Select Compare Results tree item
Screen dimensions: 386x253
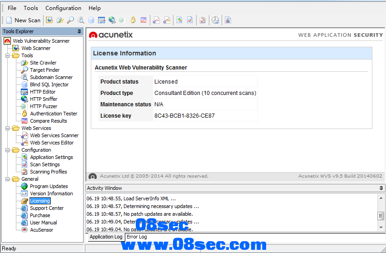(x=49, y=121)
